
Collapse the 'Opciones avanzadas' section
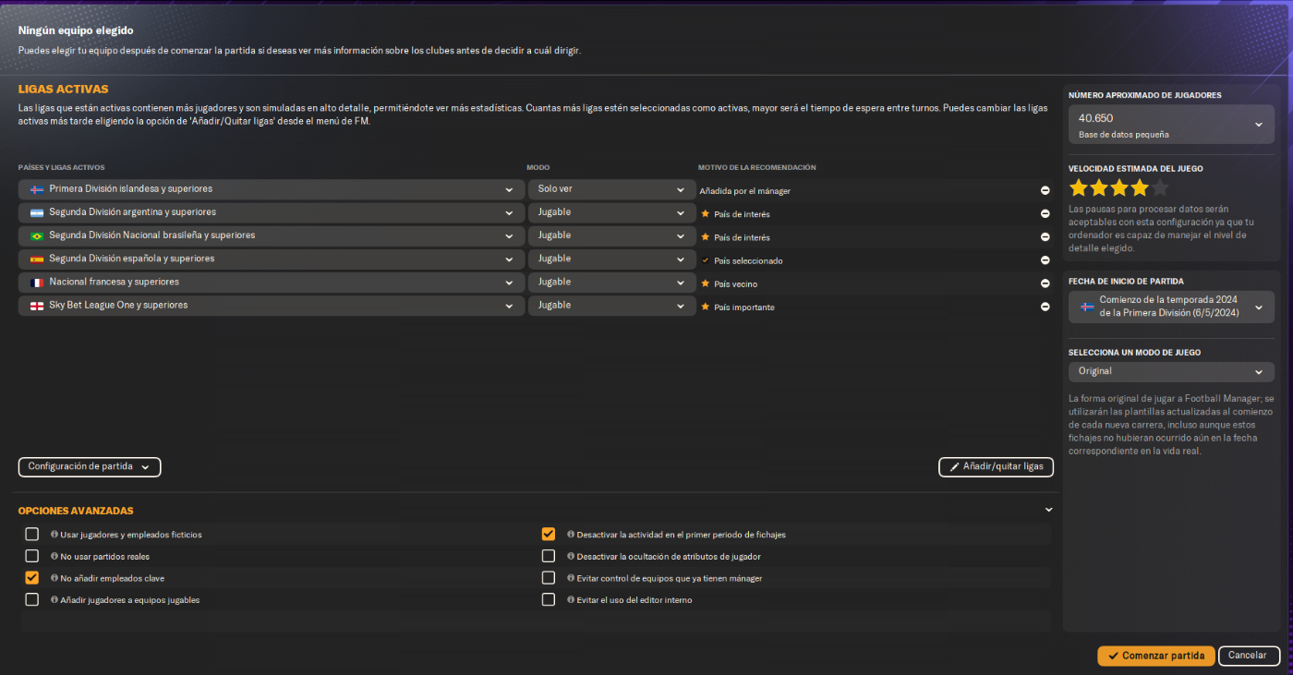tap(1048, 510)
